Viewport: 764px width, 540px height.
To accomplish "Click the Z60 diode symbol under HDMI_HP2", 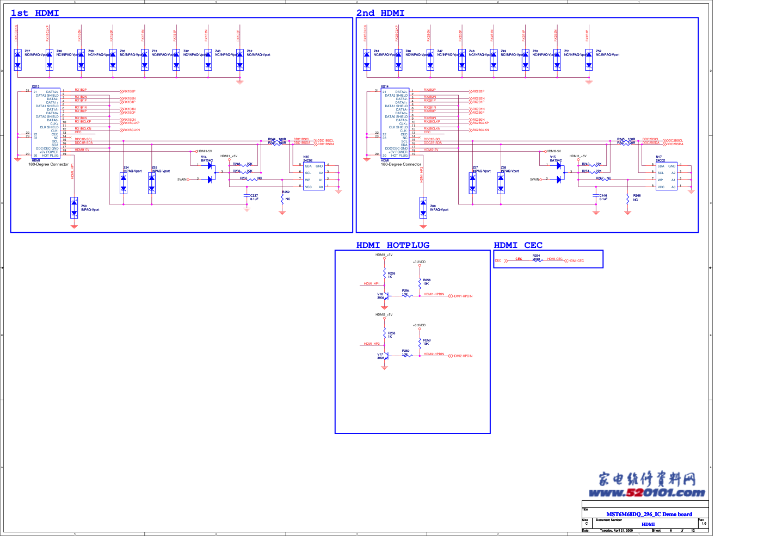I will point(423,208).
